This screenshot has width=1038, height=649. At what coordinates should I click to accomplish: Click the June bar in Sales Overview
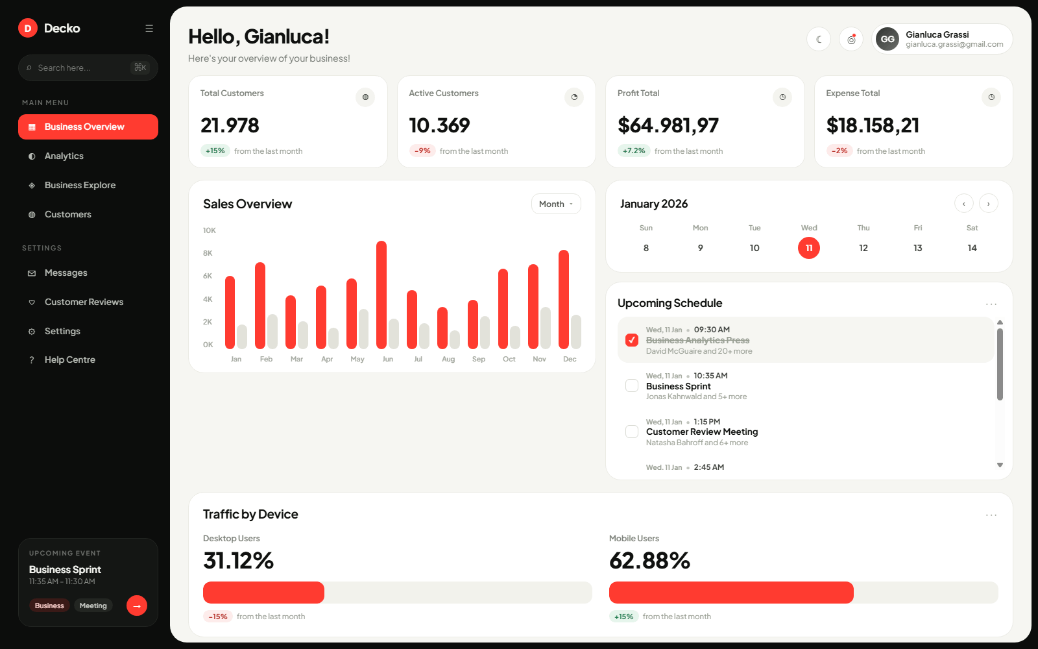click(381, 295)
